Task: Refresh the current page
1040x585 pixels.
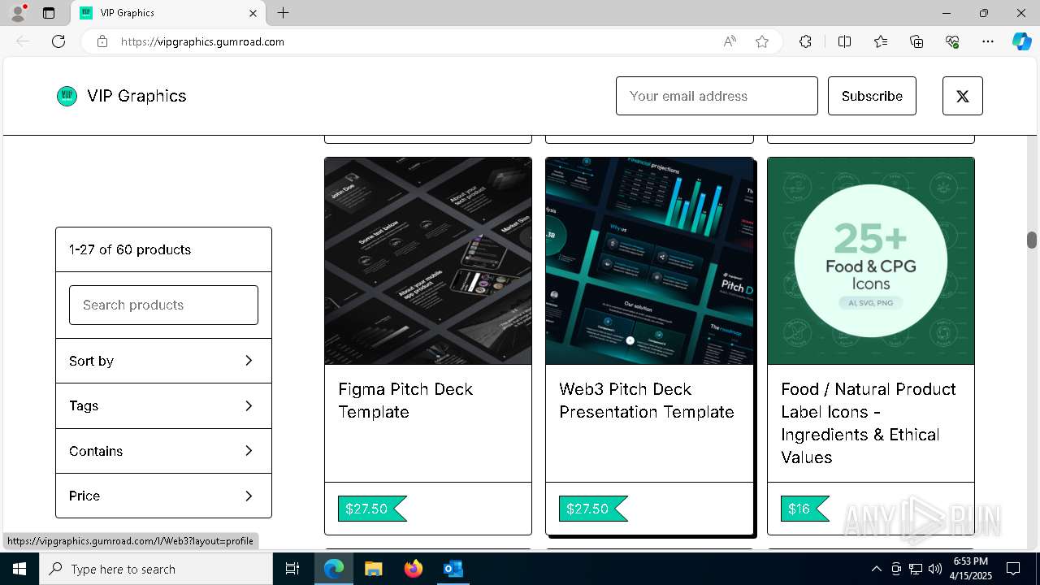Action: coord(58,41)
